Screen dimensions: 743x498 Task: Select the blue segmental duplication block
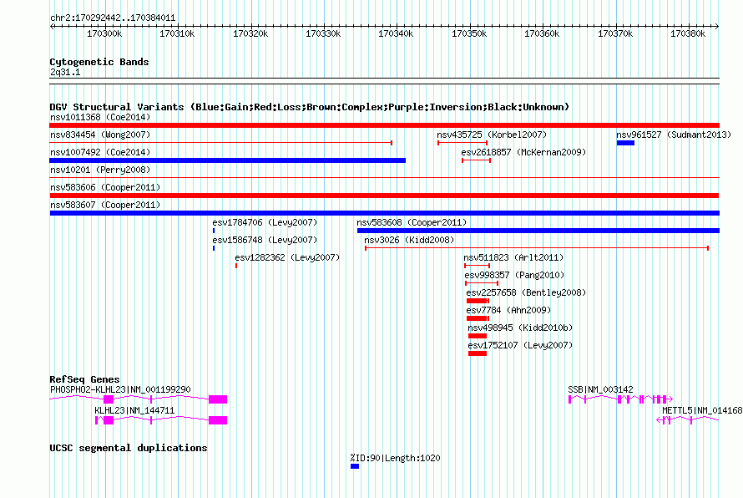coord(355,466)
